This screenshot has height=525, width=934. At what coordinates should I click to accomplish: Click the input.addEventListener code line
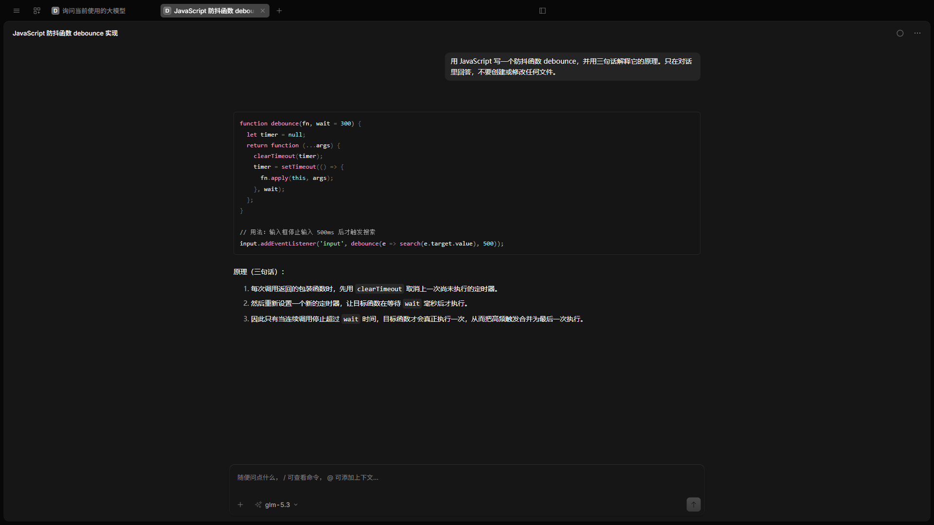[x=372, y=244]
